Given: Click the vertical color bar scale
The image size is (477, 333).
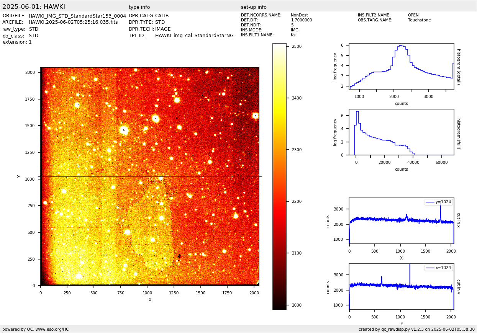Looking at the screenshot, I should [x=279, y=176].
